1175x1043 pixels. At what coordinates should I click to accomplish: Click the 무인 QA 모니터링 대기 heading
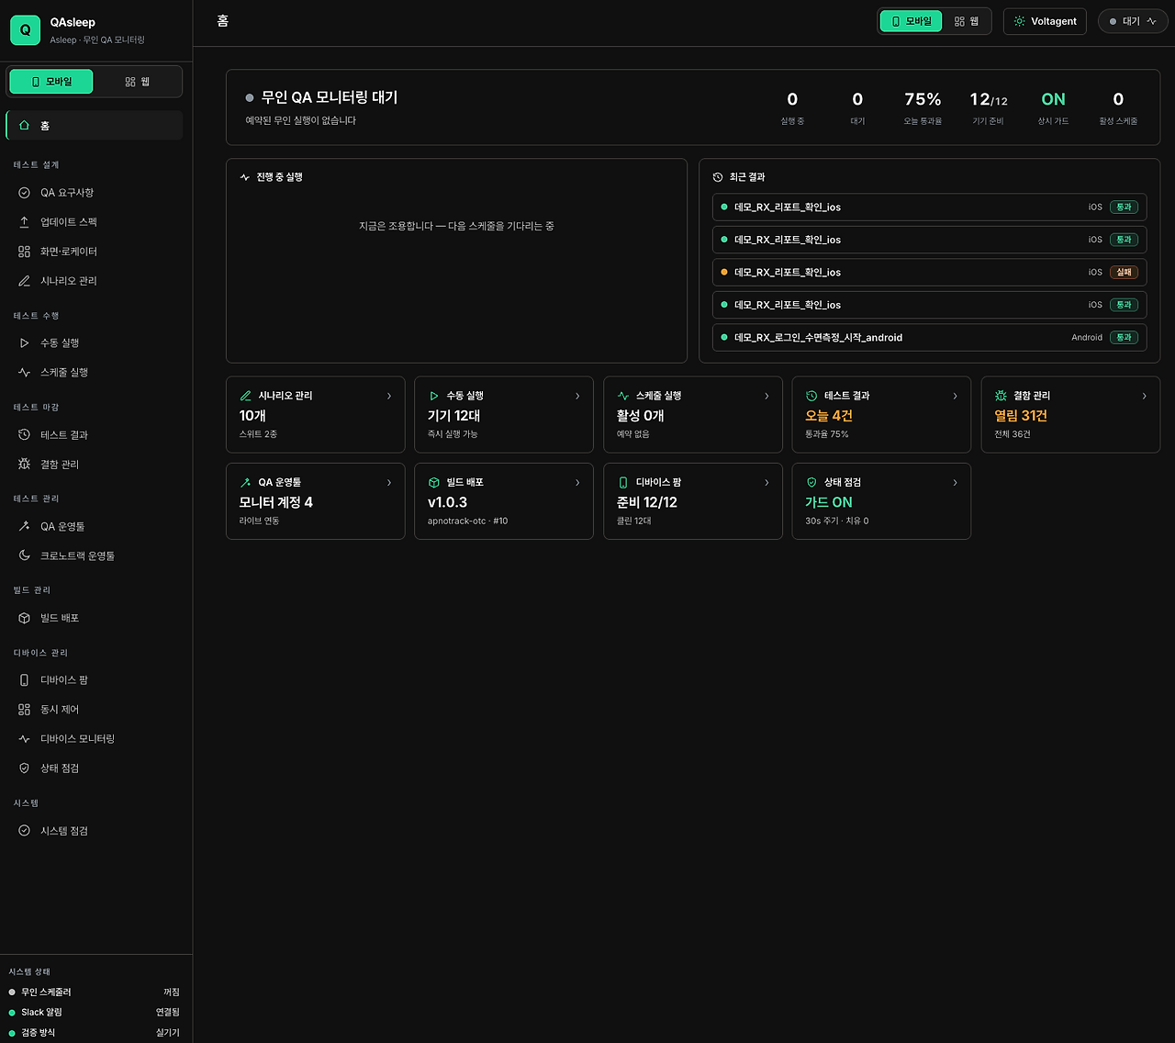coord(330,97)
